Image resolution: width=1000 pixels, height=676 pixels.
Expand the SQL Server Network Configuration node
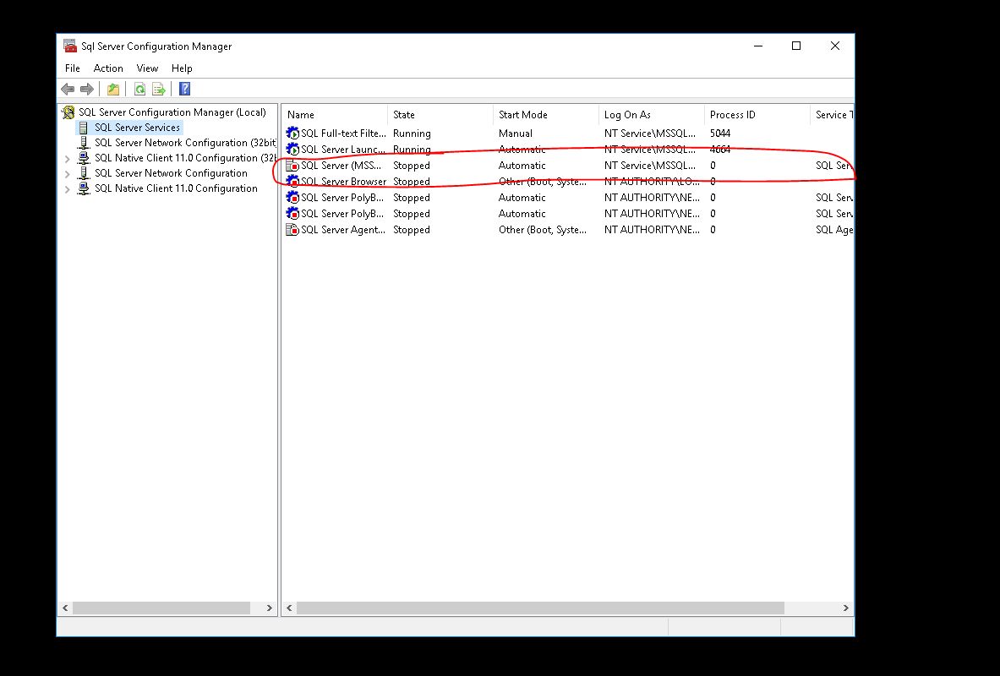(x=68, y=173)
